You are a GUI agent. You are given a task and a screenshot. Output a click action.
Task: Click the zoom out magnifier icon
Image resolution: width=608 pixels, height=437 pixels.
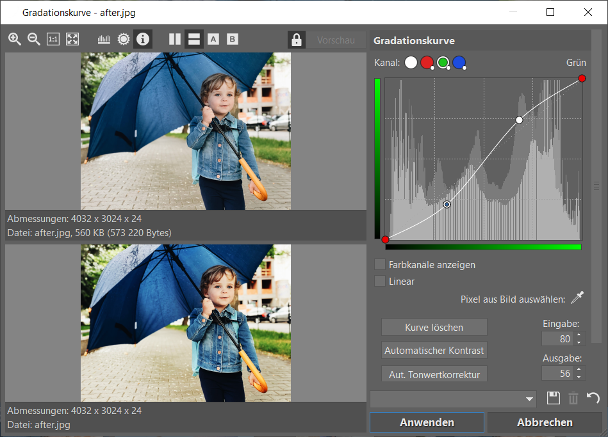[34, 39]
